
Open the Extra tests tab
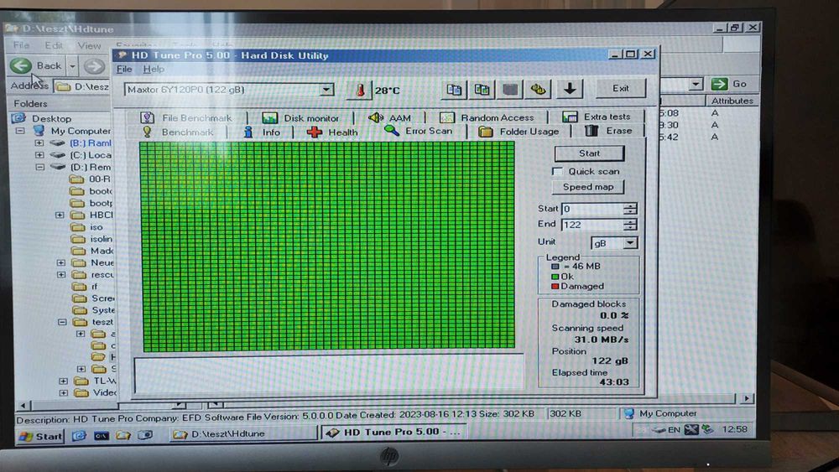[597, 116]
